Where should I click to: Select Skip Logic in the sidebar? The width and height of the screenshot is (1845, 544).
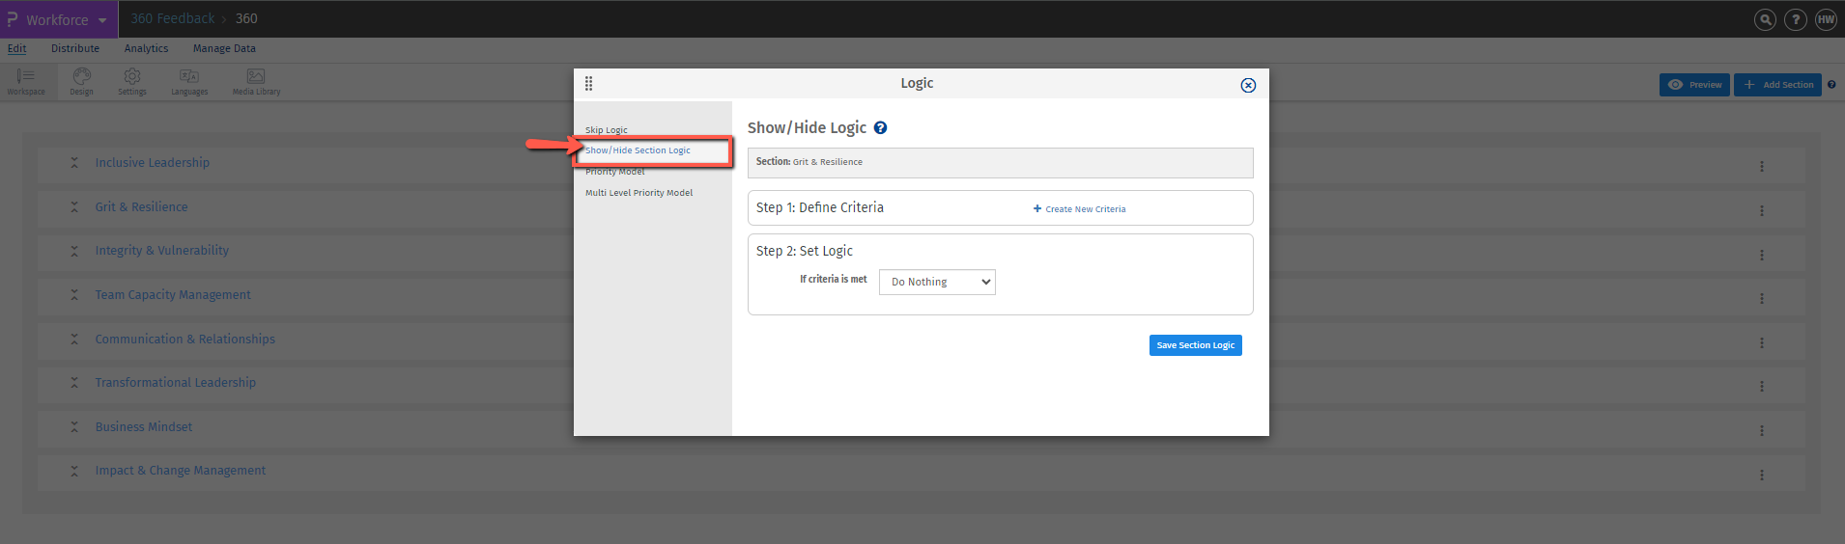(607, 130)
